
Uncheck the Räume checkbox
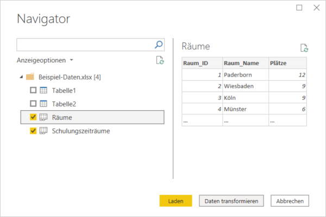tap(33, 117)
